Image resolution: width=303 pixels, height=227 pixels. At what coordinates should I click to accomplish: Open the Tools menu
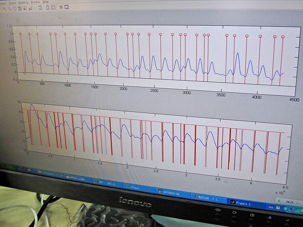(x=12, y=3)
